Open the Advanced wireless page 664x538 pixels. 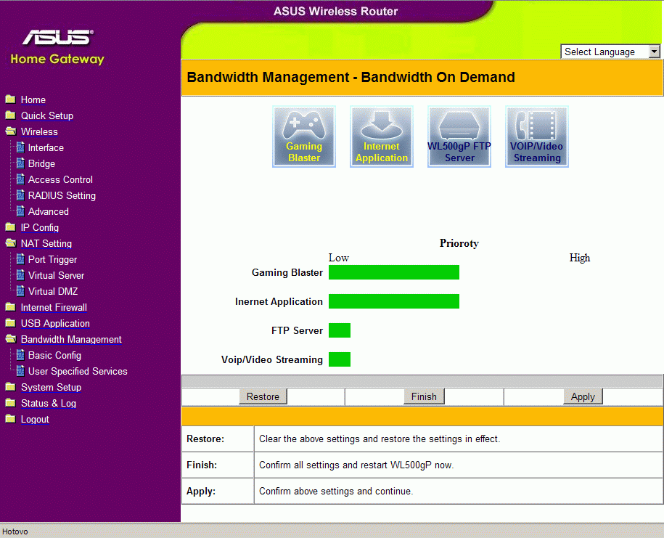click(x=49, y=212)
